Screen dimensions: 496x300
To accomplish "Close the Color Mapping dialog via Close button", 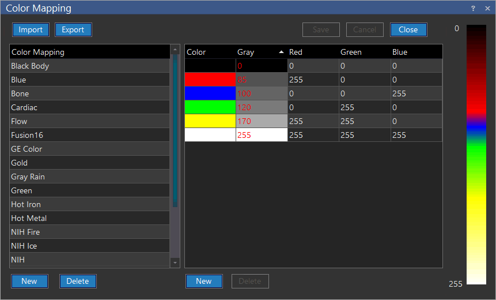I will click(408, 30).
